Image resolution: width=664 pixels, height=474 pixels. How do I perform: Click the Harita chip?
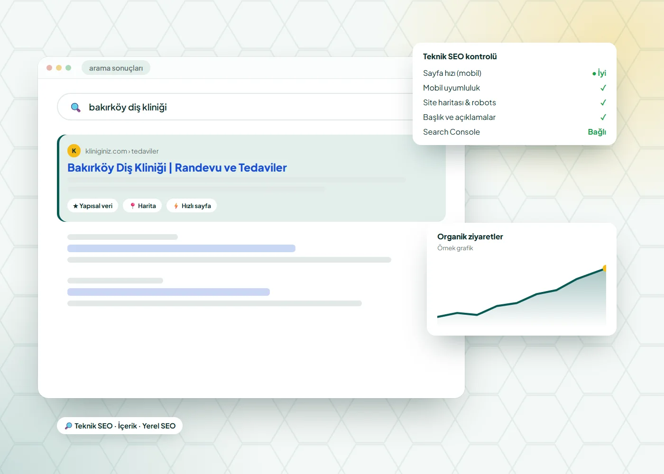tap(142, 206)
